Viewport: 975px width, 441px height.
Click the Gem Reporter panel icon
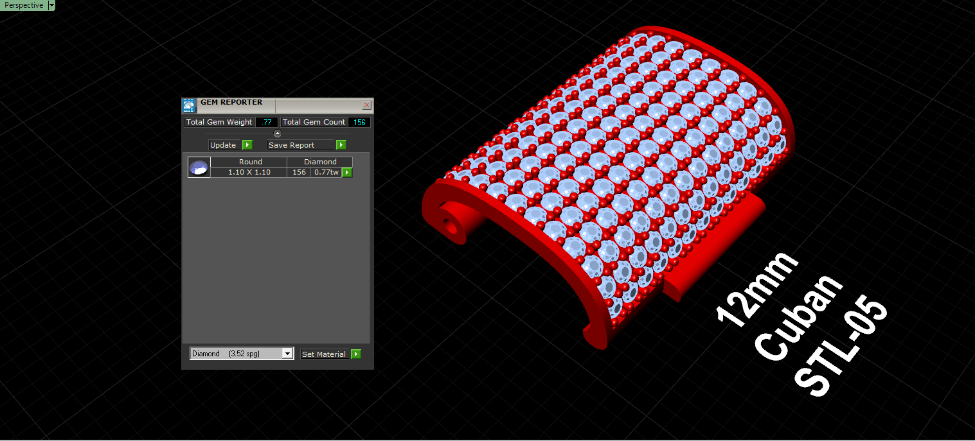189,106
